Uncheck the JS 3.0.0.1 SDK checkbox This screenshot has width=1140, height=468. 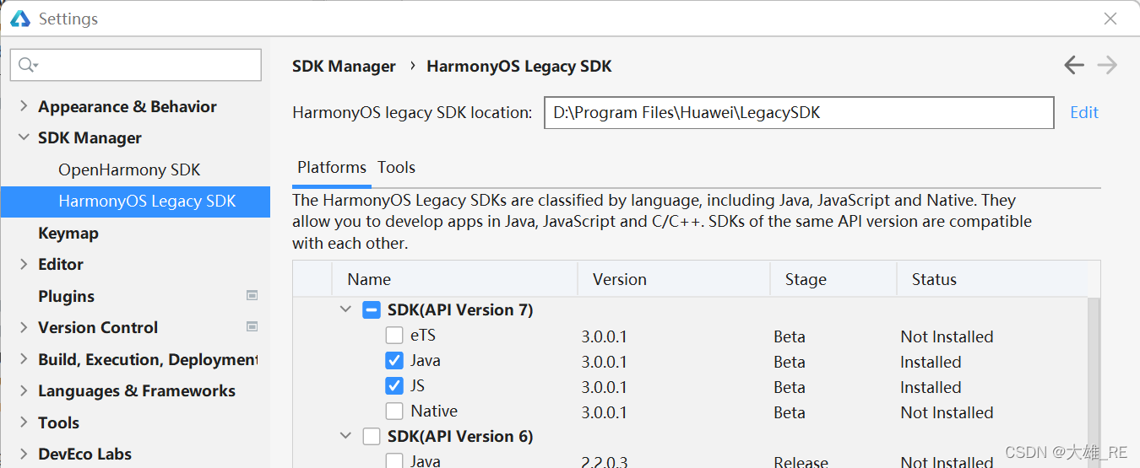(394, 386)
